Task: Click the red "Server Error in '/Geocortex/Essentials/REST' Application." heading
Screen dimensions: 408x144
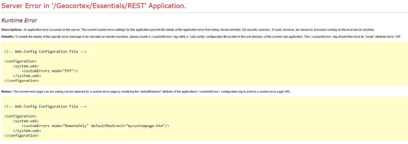Action: click(x=94, y=6)
